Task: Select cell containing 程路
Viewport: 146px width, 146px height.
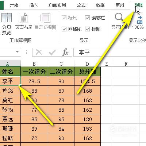Action: click(10, 138)
